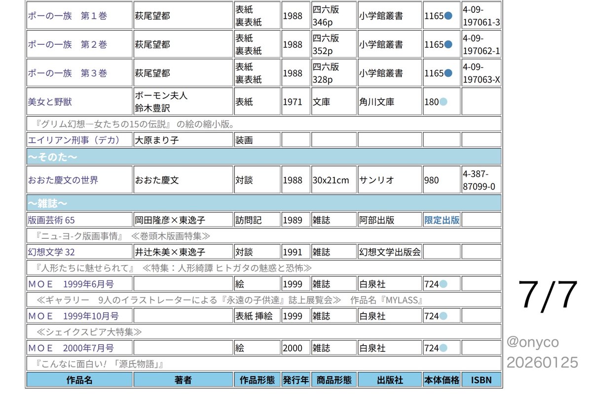
Task: Select 井辻朱美×東逸子 cell
Action: tap(183, 252)
